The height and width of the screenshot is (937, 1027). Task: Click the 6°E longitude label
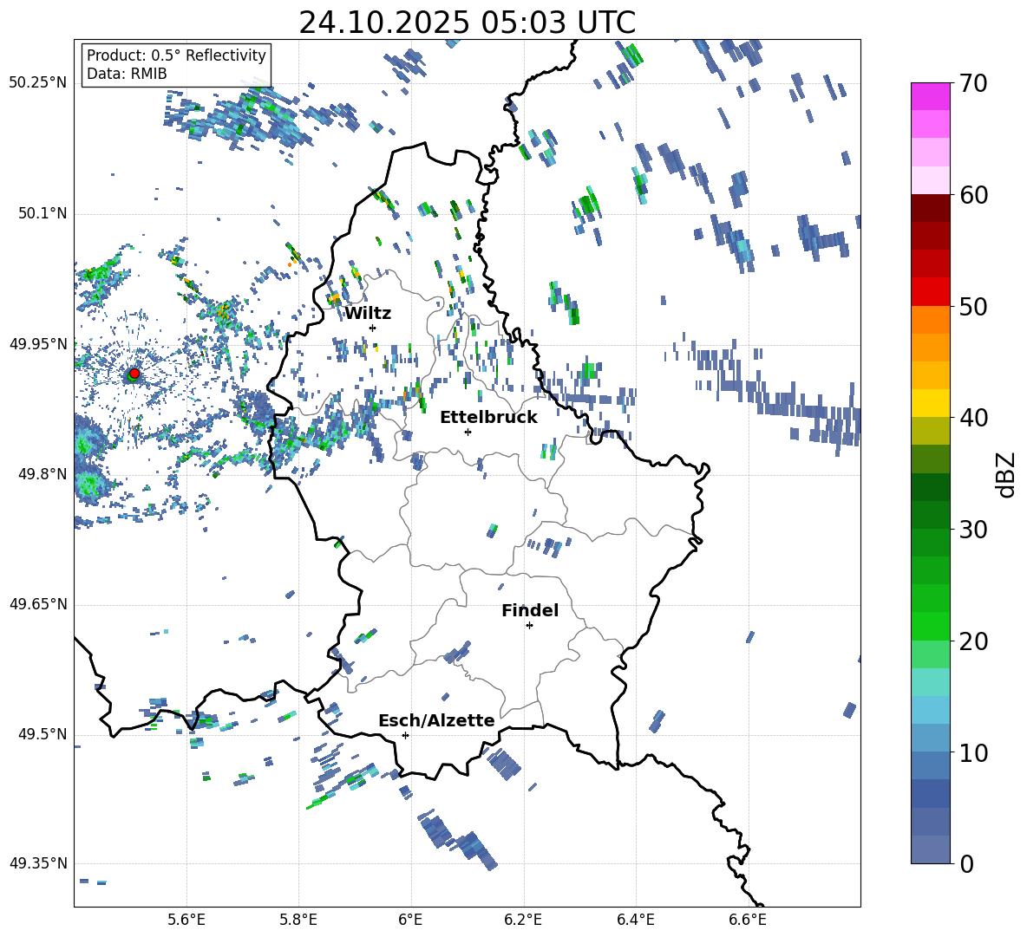coord(410,920)
